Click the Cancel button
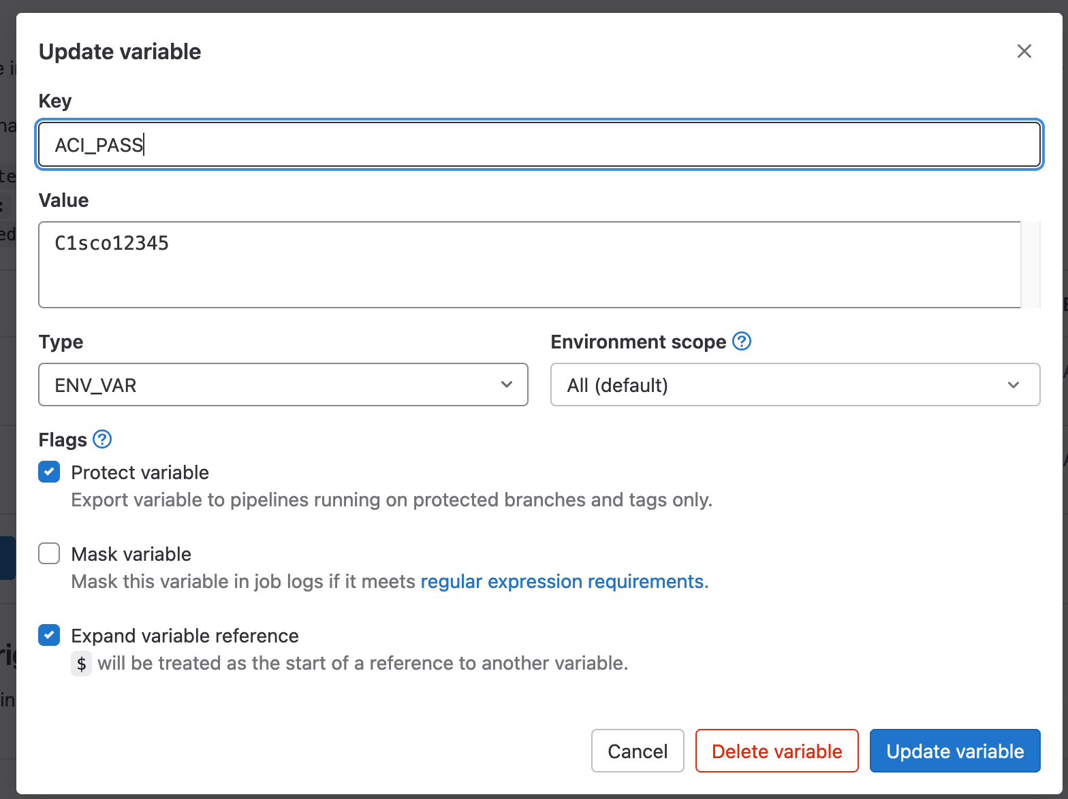 [x=638, y=751]
